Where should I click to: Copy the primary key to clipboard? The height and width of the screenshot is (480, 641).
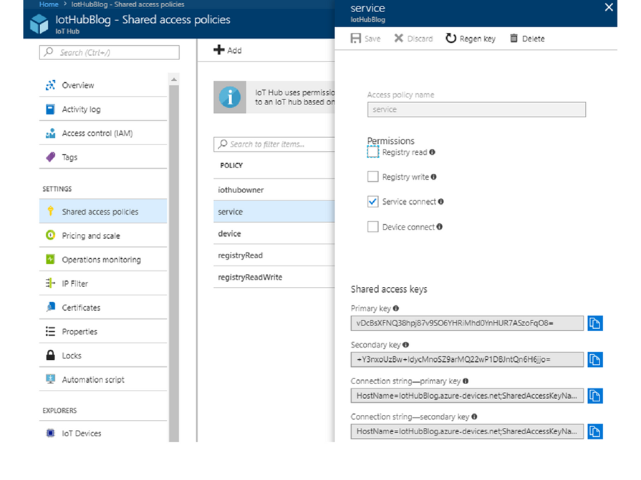[x=595, y=323]
